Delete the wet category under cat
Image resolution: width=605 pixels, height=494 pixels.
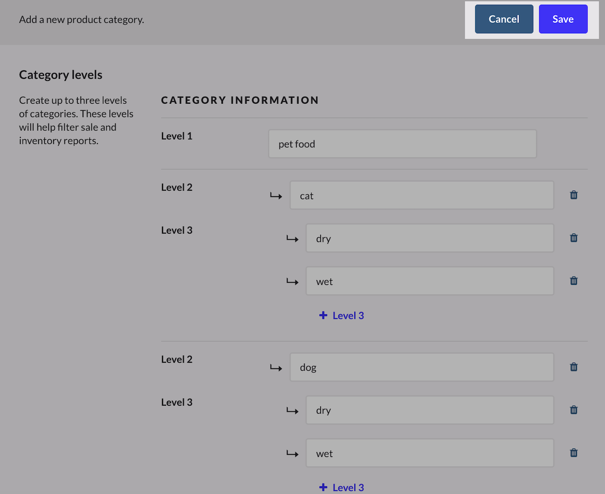(574, 281)
